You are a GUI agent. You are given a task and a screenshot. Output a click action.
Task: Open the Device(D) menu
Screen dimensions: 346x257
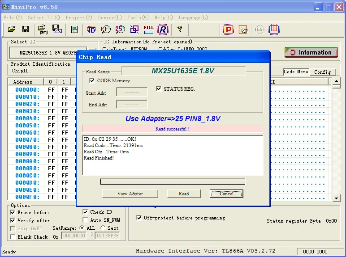pyautogui.click(x=110, y=17)
